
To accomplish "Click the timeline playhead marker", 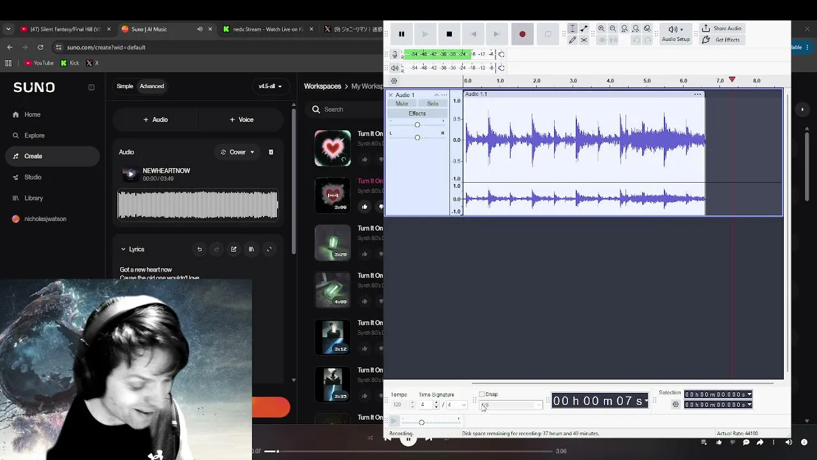I will tap(732, 80).
